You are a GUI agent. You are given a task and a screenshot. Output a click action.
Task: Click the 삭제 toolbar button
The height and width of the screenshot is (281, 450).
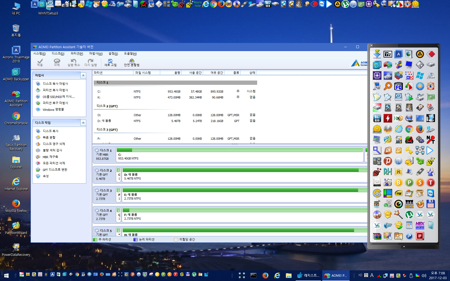(x=57, y=63)
